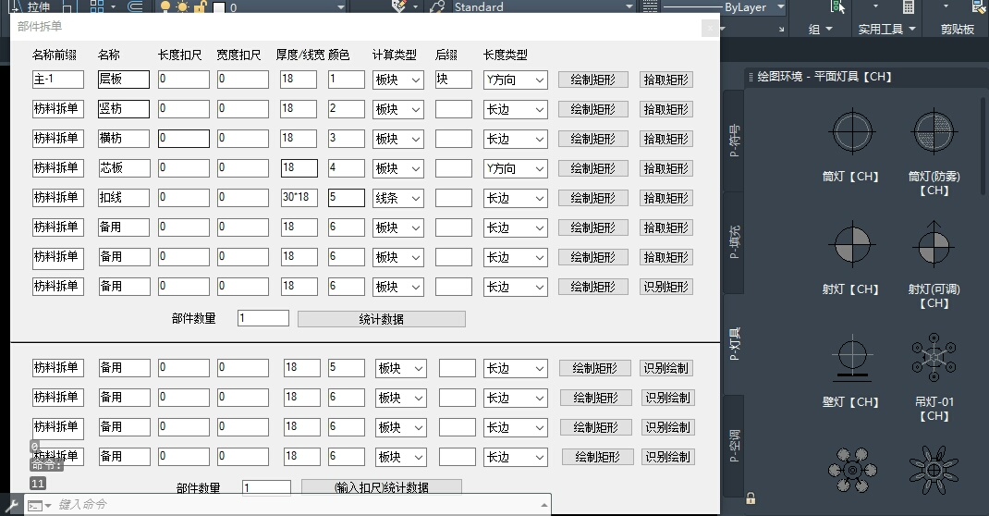Open the command line prompt icon menu

(x=39, y=505)
